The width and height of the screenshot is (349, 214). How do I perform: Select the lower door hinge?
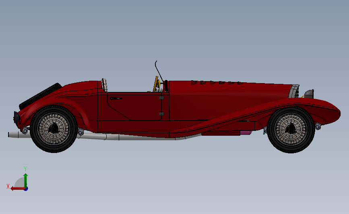point(161,114)
